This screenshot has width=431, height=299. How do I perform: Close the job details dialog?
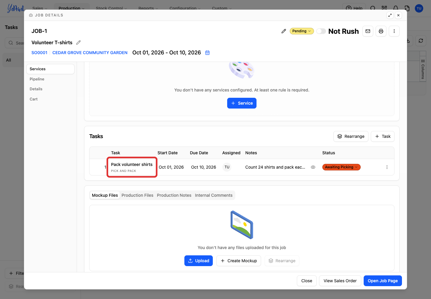click(398, 15)
